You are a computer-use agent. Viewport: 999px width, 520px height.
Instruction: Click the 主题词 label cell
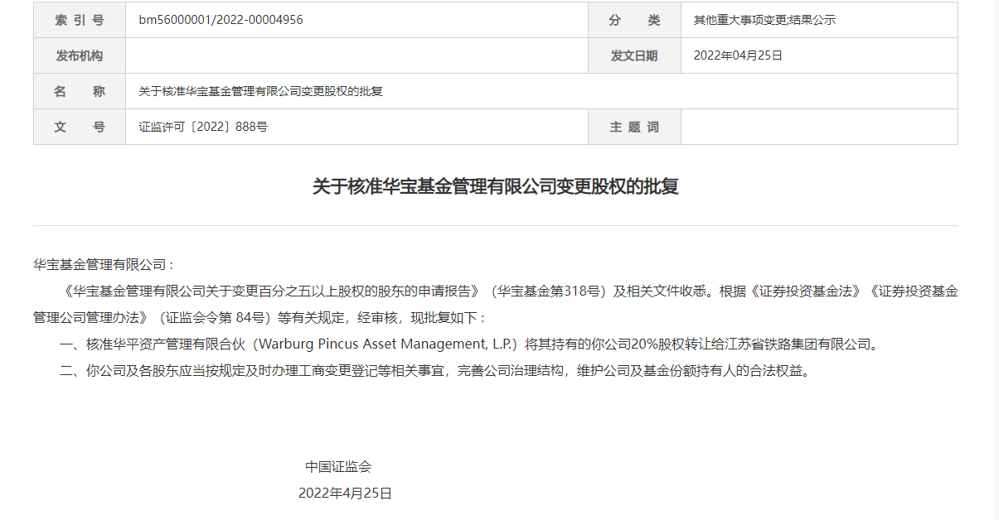pos(634,127)
